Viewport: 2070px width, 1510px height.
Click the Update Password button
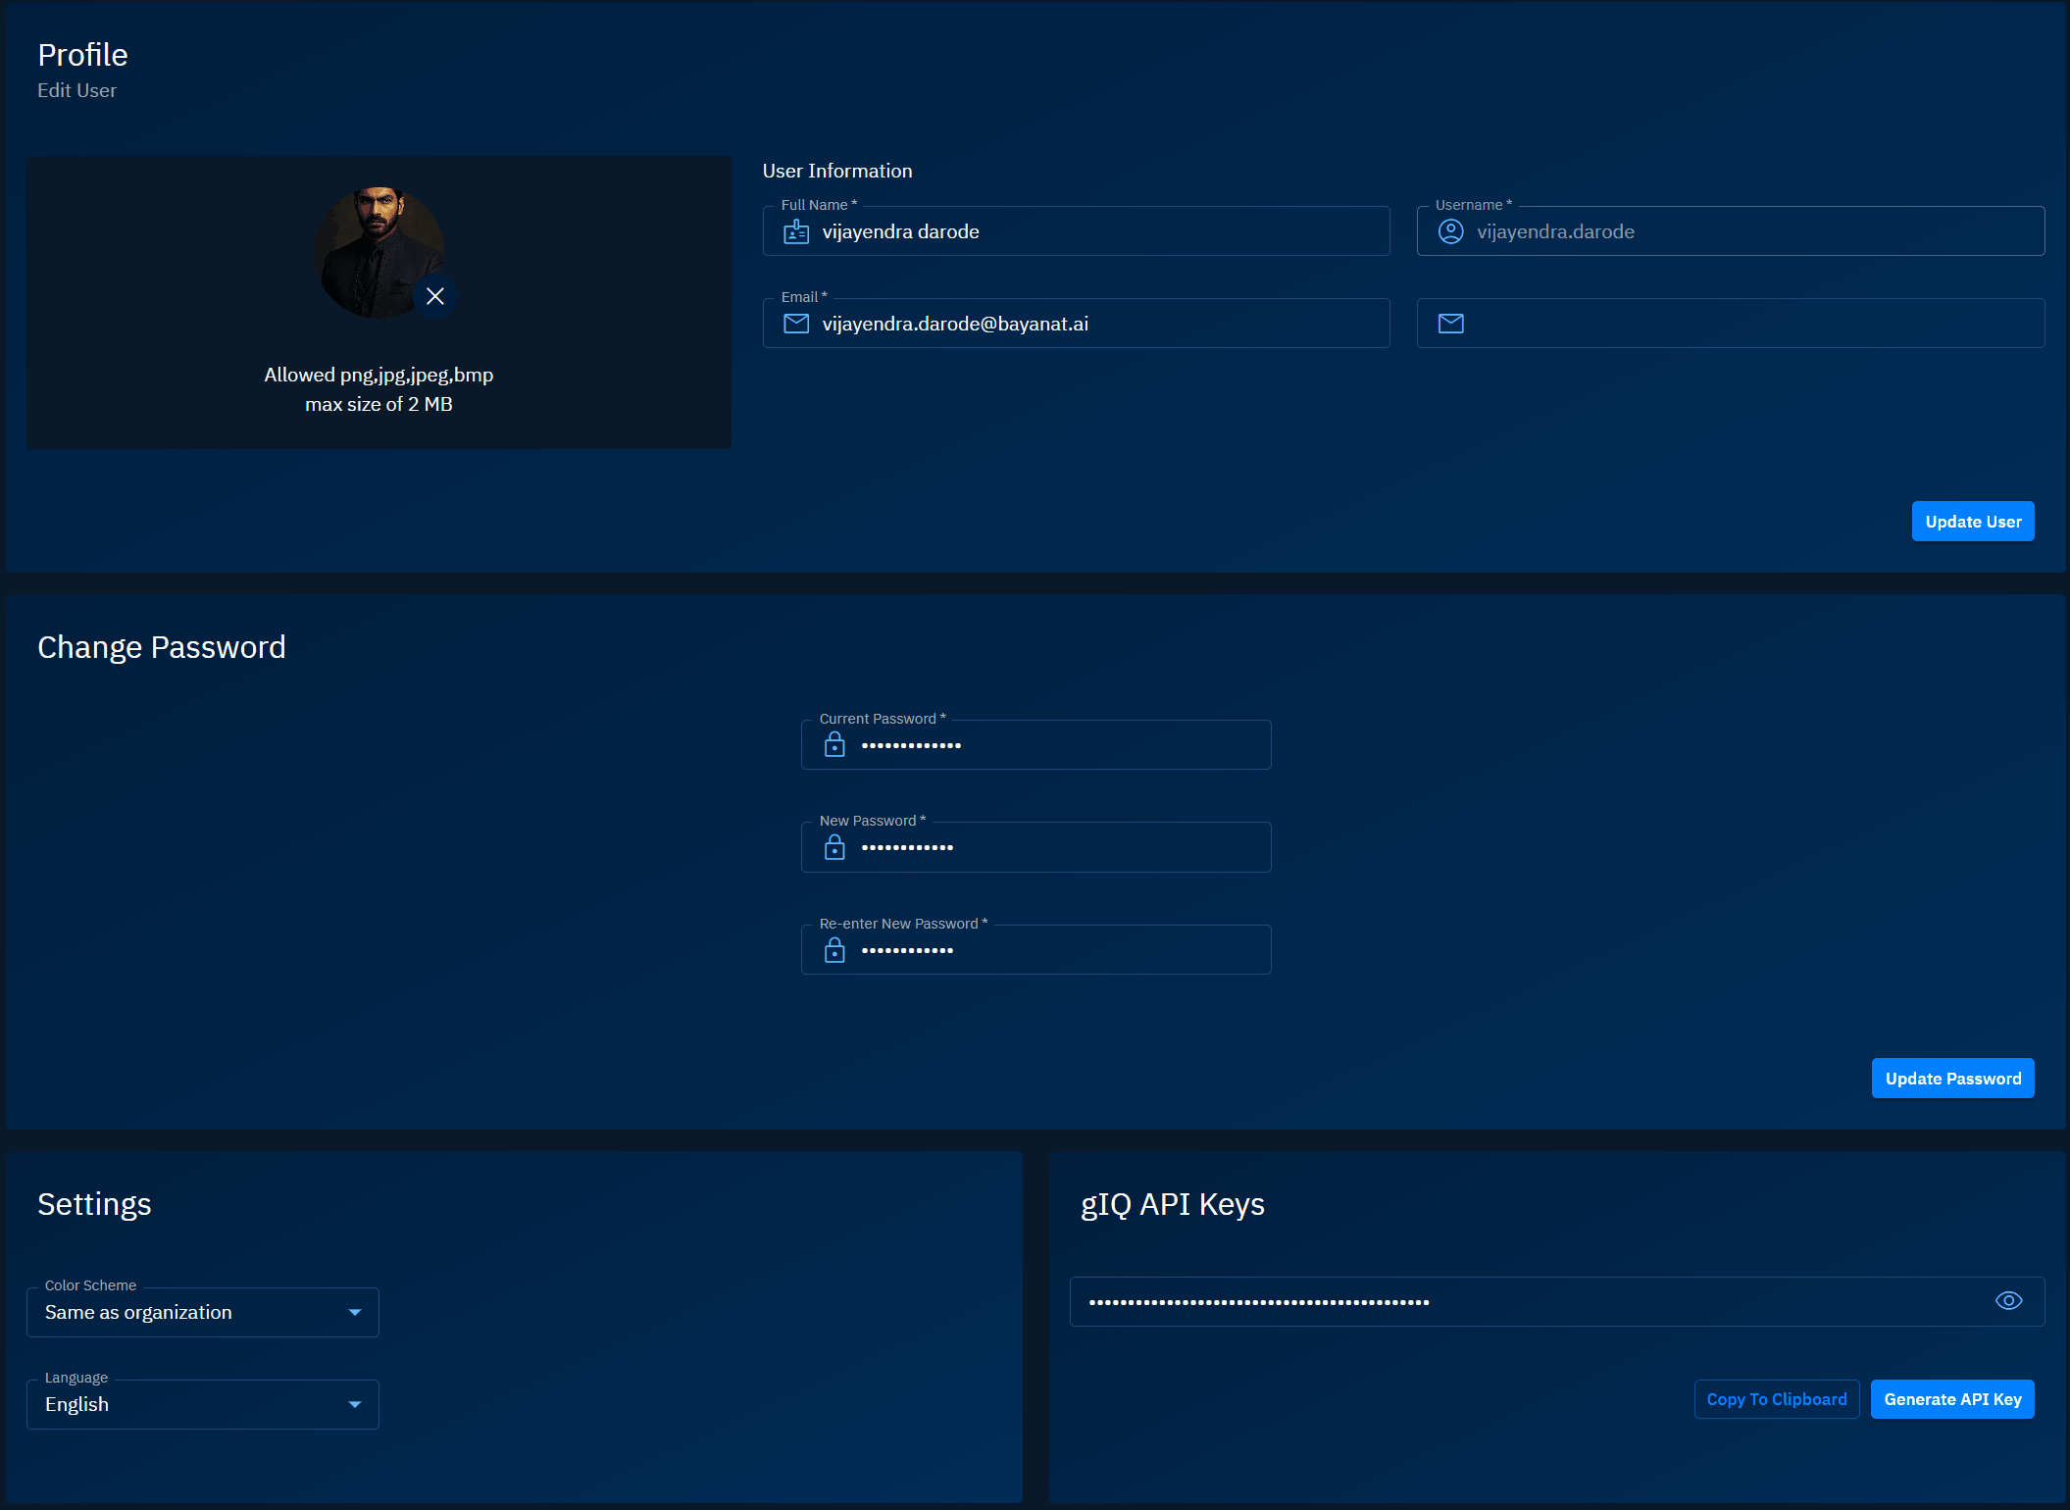(1952, 1078)
